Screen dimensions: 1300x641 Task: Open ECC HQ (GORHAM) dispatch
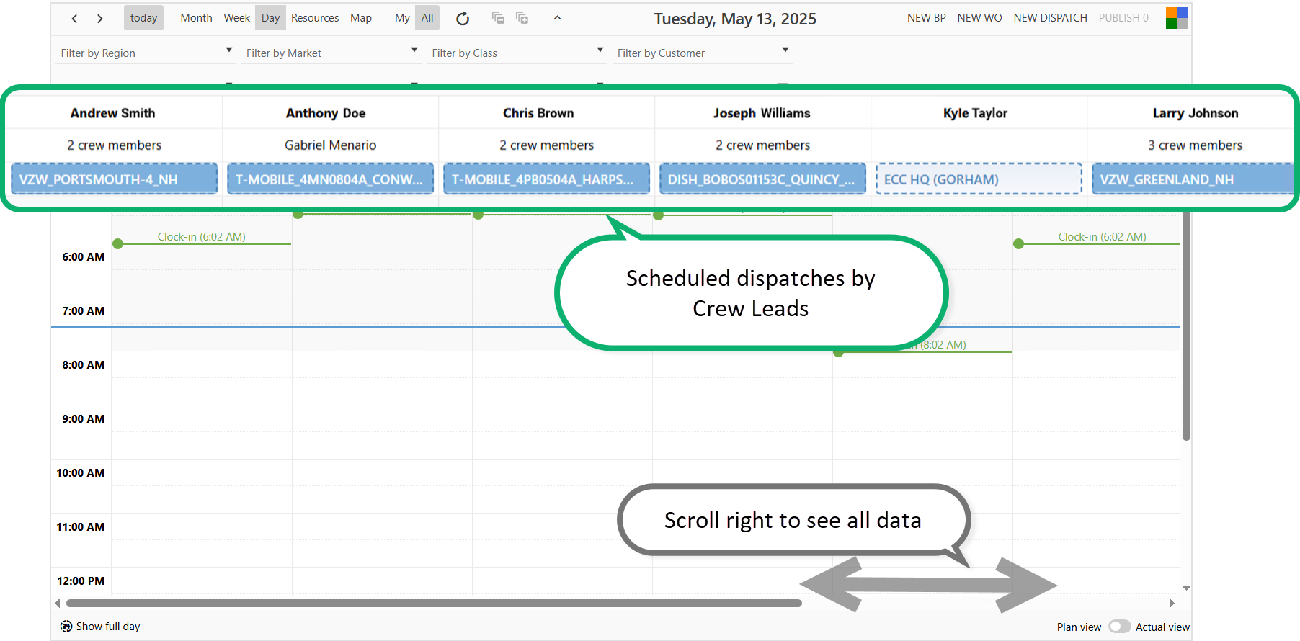(979, 179)
